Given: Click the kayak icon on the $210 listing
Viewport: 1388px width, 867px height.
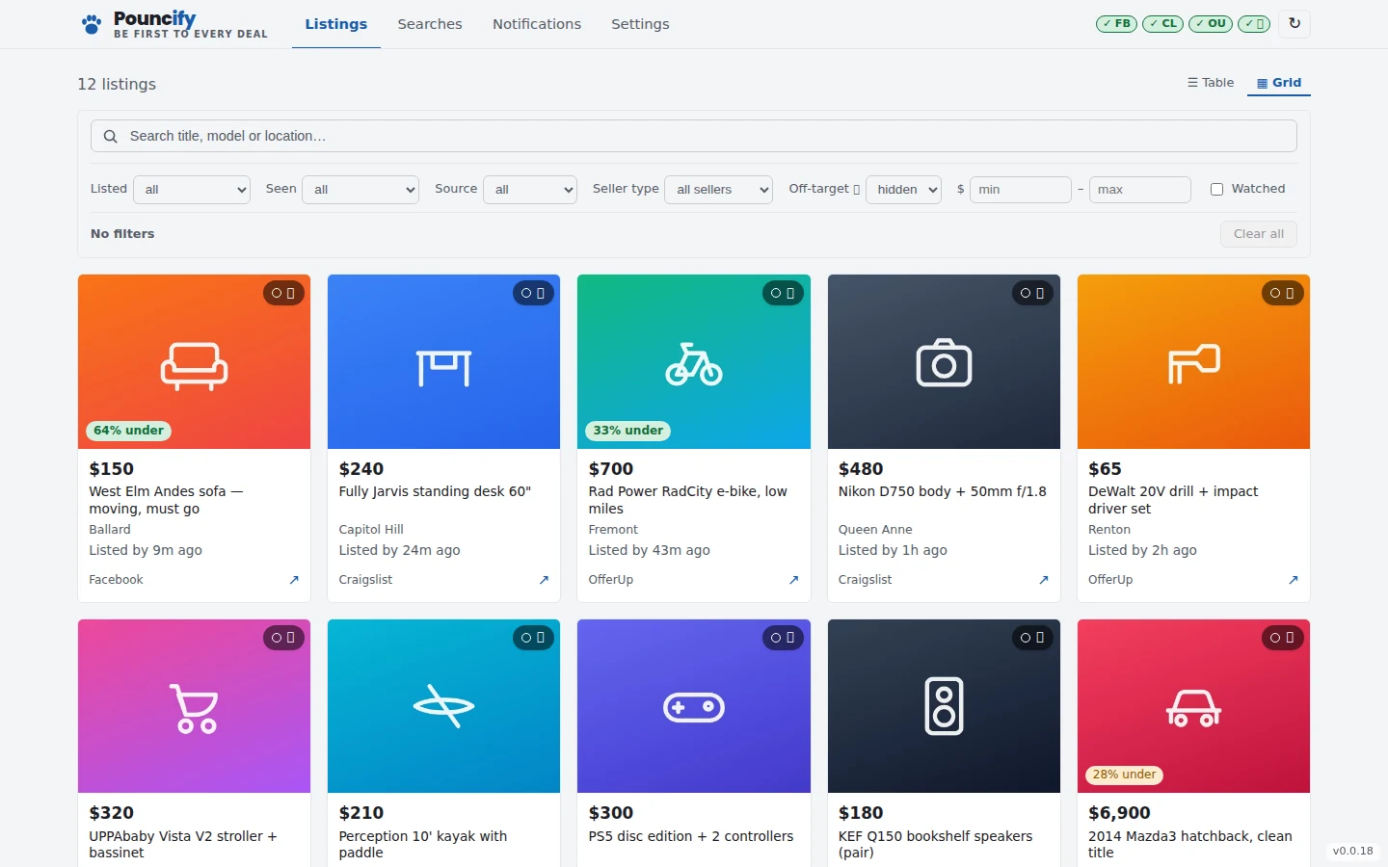Looking at the screenshot, I should (443, 706).
